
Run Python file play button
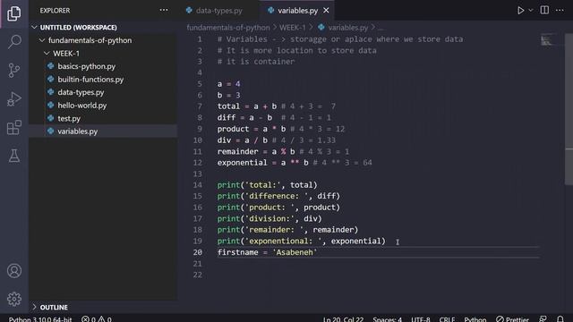click(520, 10)
